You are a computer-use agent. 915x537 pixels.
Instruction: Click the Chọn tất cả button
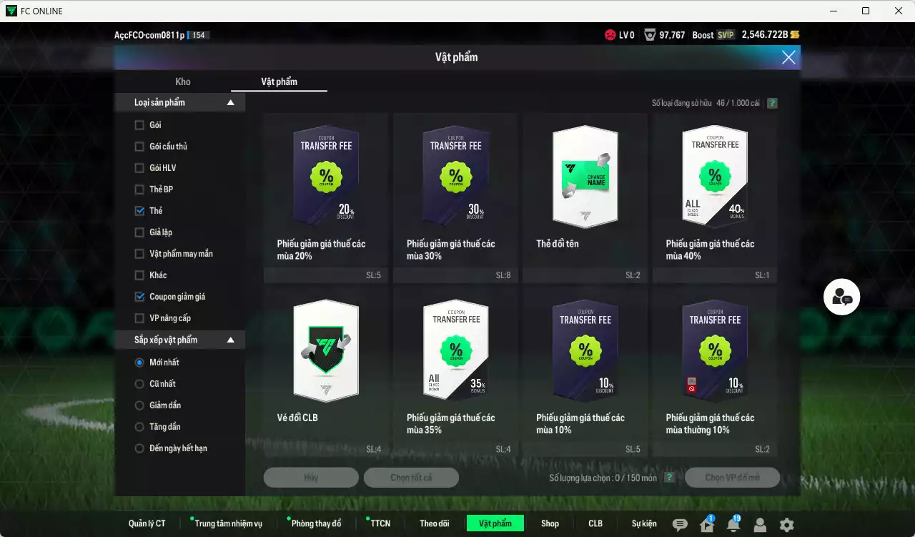[411, 477]
